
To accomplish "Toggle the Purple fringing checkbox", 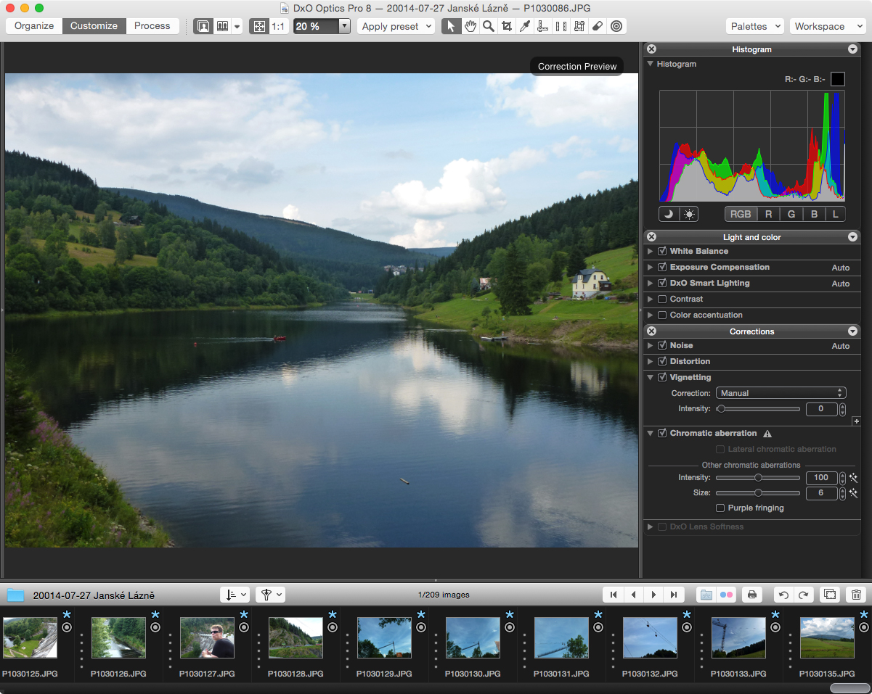I will (720, 508).
